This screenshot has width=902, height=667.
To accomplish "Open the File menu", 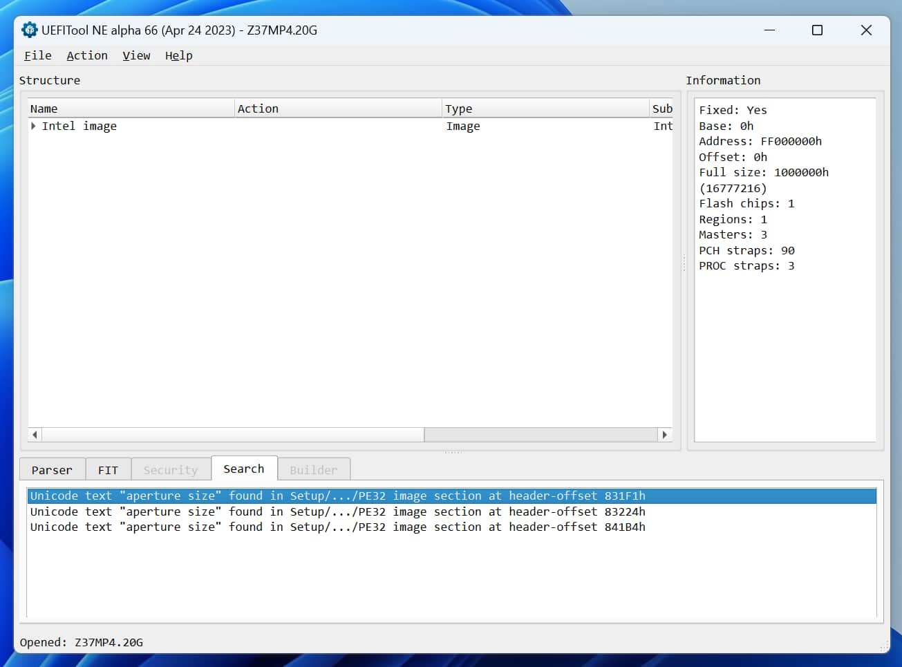I will coord(37,55).
